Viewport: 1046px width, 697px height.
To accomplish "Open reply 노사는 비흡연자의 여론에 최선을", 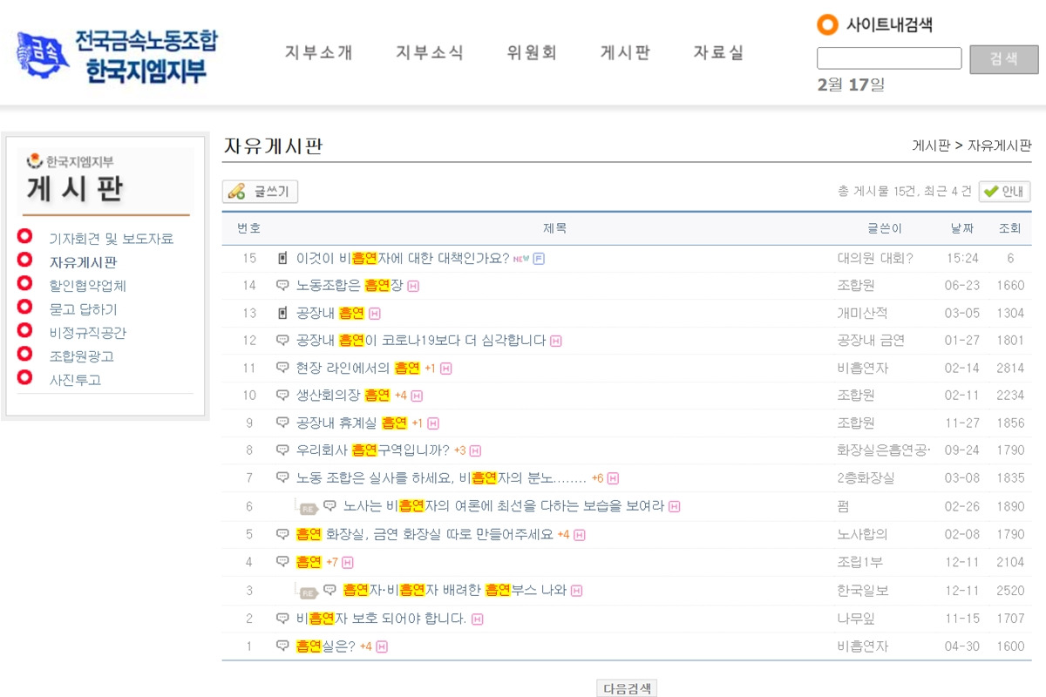I will pos(504,505).
